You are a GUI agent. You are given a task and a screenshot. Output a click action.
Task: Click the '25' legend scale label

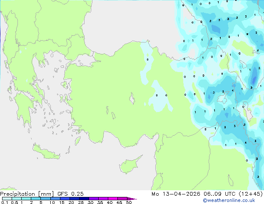pyautogui.click(x=81, y=202)
